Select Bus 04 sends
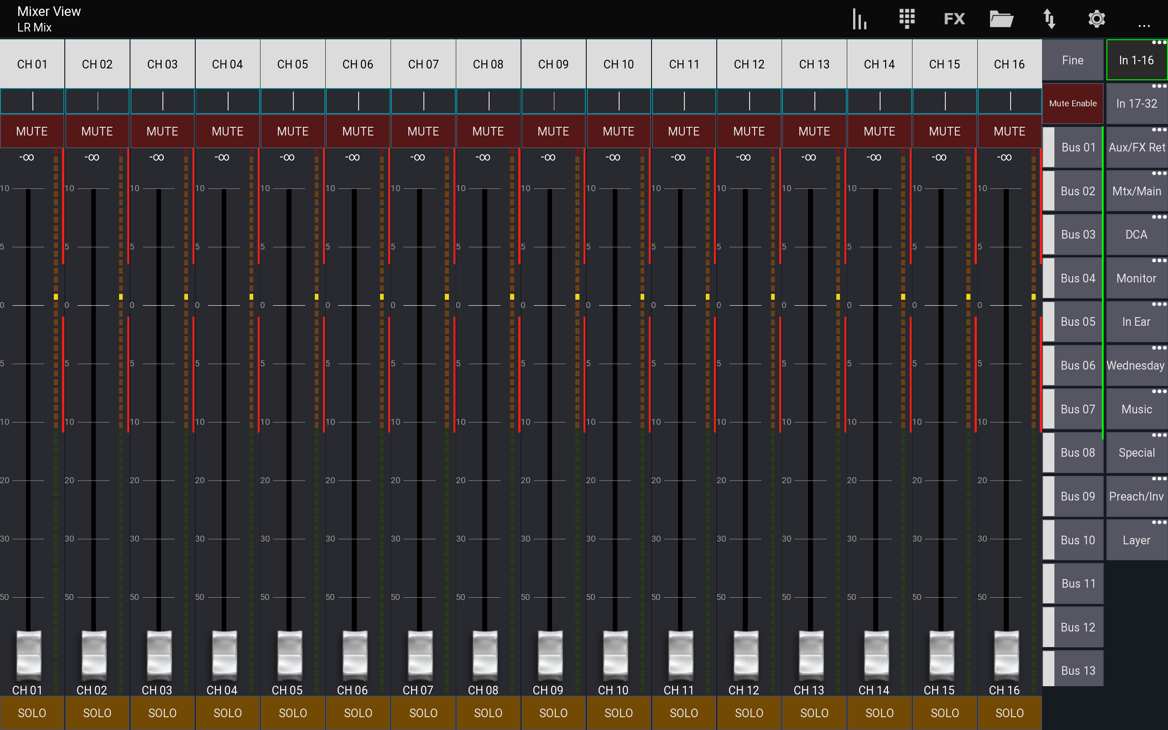The width and height of the screenshot is (1168, 730). point(1073,279)
